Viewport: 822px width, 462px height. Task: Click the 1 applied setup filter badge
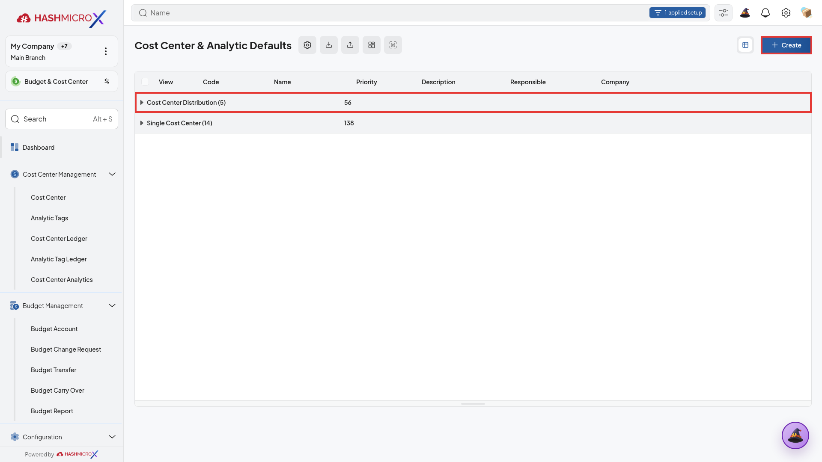(677, 13)
